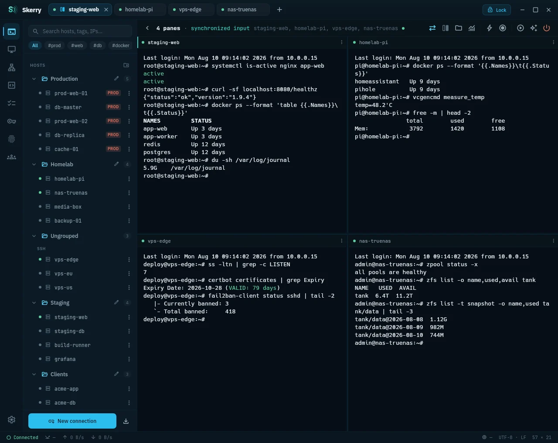Filter hosts by #prod tag
This screenshot has height=443, width=558.
tap(54, 45)
